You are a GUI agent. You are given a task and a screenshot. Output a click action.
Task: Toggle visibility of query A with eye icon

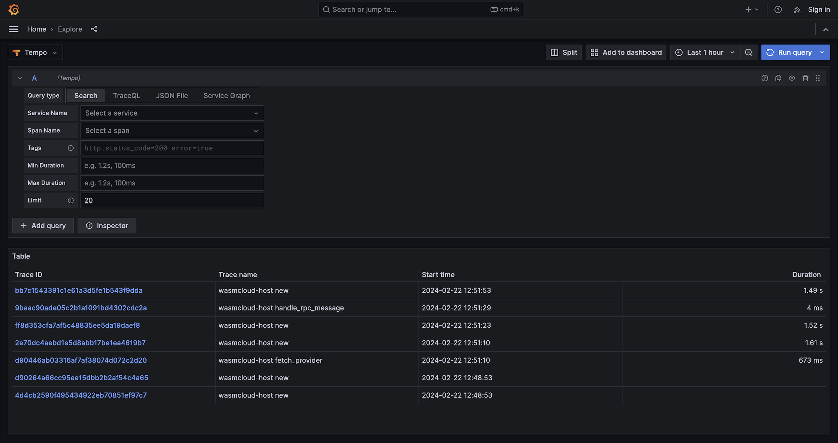(792, 78)
